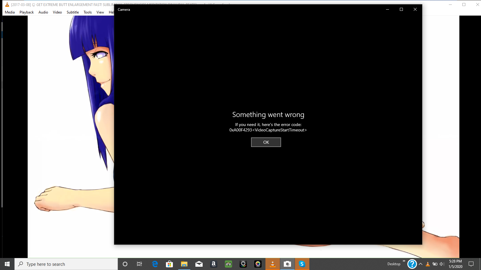Open the clock showing 5:28 PM
This screenshot has height=270, width=481.
coord(455,264)
